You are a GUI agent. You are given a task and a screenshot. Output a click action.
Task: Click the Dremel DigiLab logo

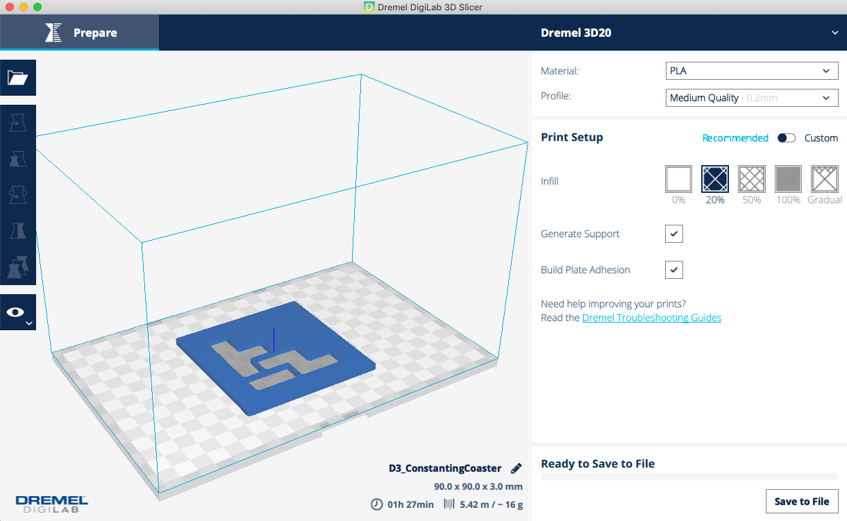[52, 504]
